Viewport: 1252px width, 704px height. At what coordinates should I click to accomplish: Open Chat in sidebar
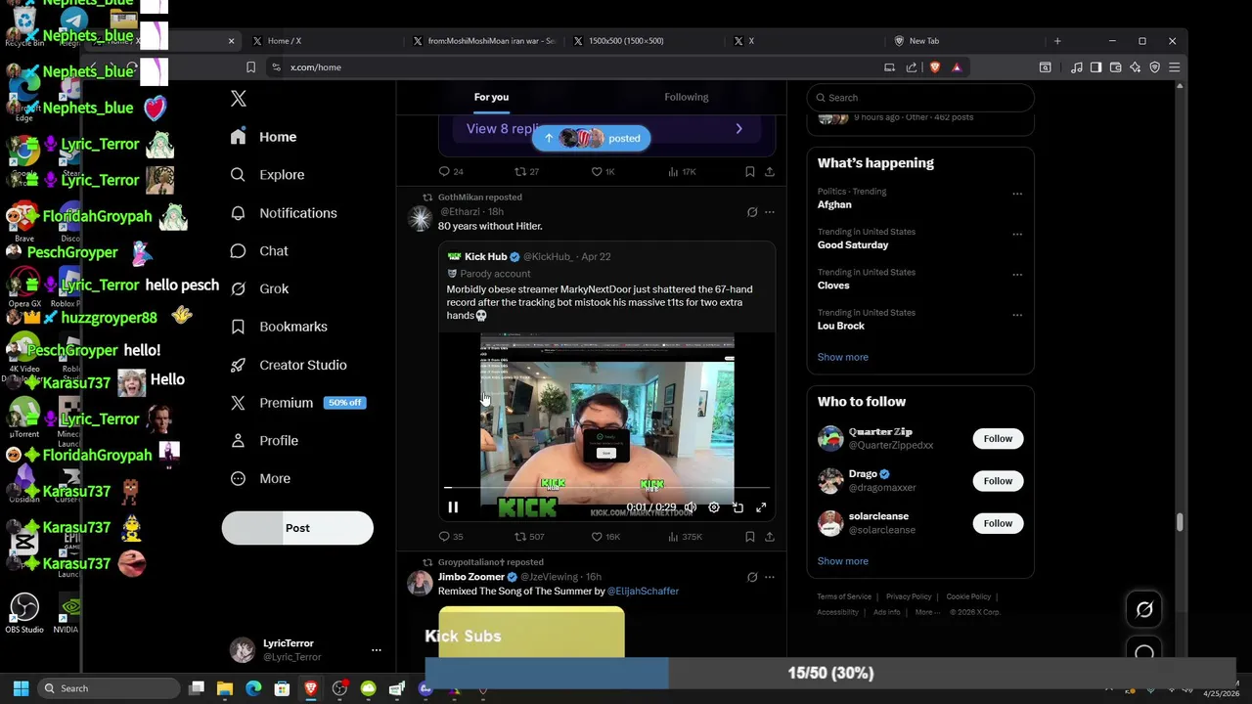pos(259,251)
